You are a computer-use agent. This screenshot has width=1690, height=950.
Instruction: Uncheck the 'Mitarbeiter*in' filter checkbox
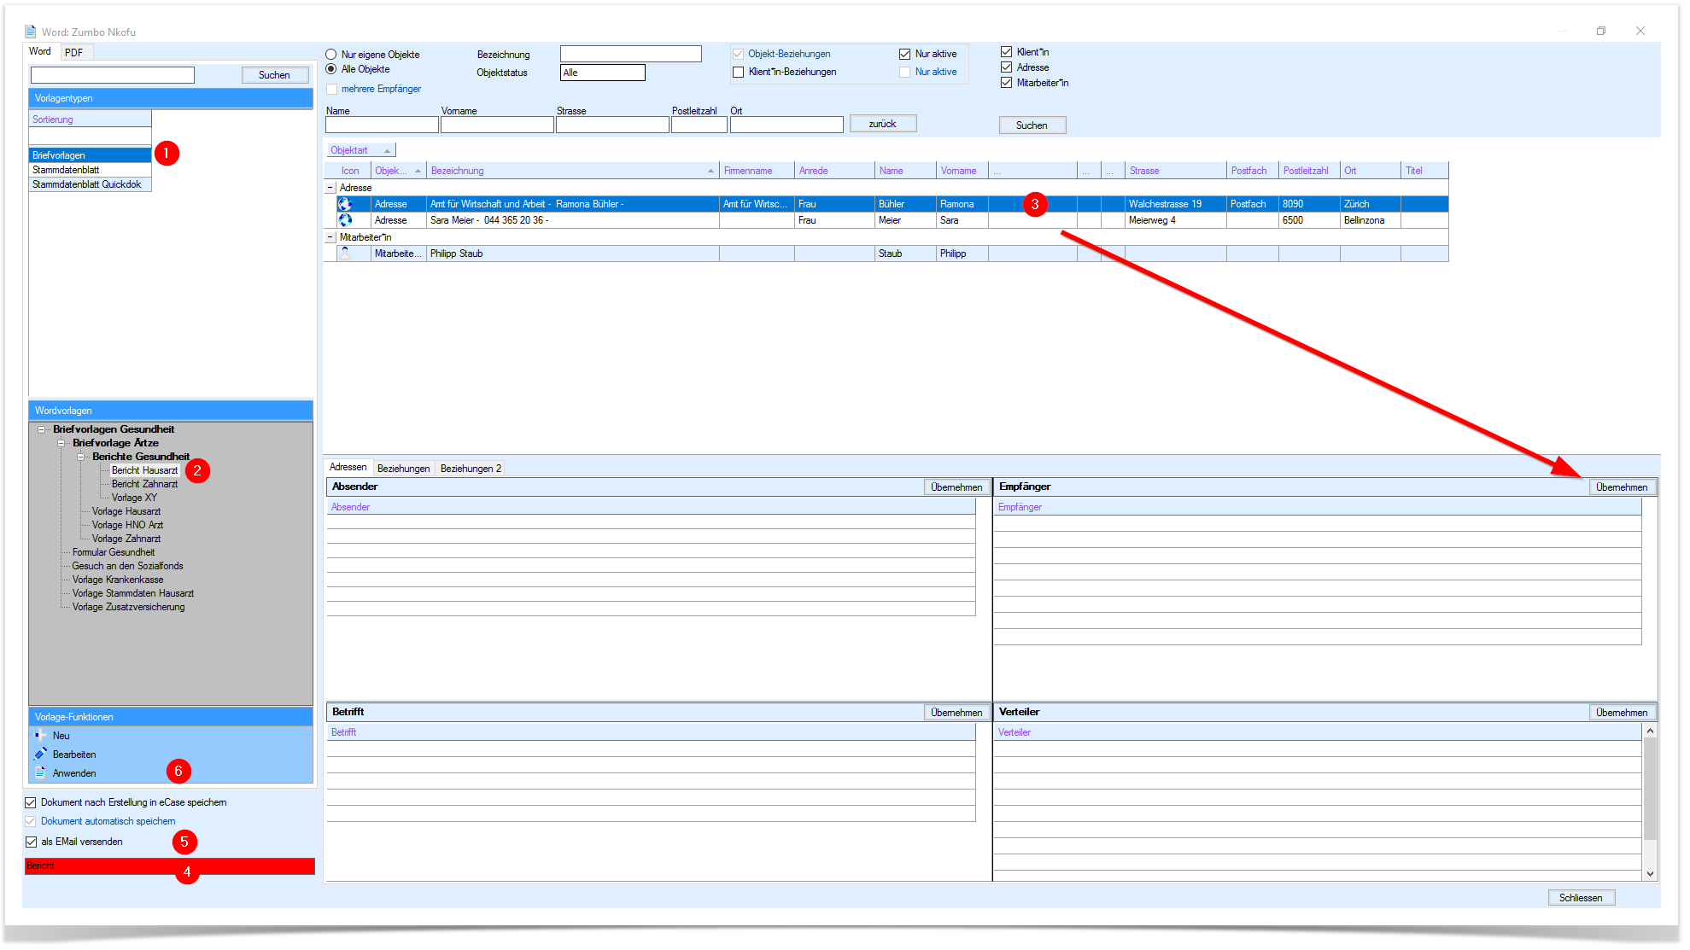[x=1007, y=83]
